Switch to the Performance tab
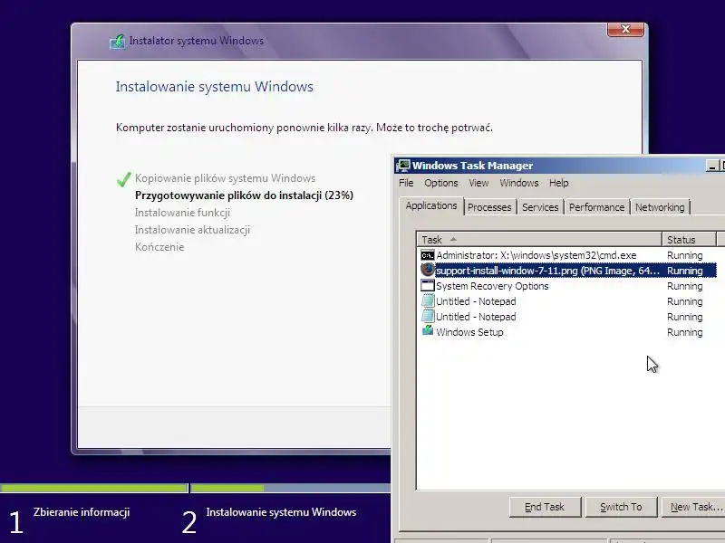 tap(596, 207)
